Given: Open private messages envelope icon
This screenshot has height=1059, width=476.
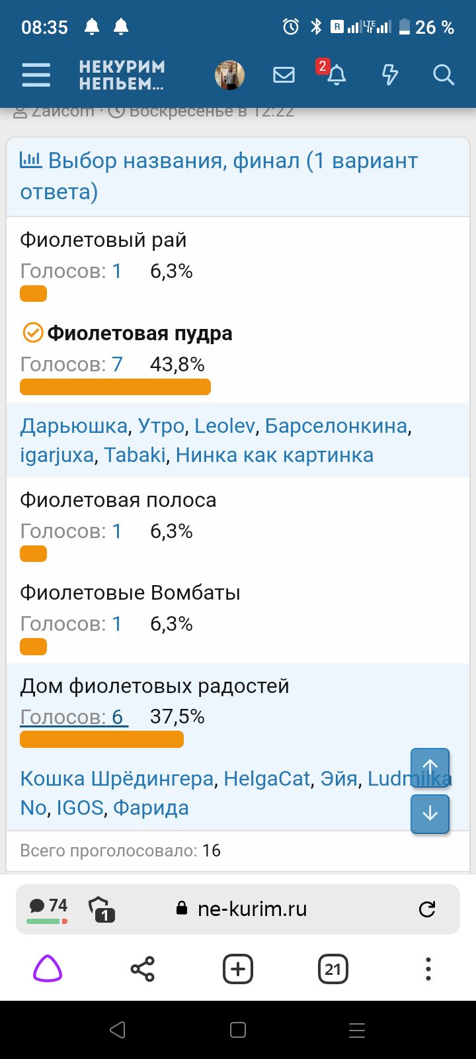Looking at the screenshot, I should 284,75.
